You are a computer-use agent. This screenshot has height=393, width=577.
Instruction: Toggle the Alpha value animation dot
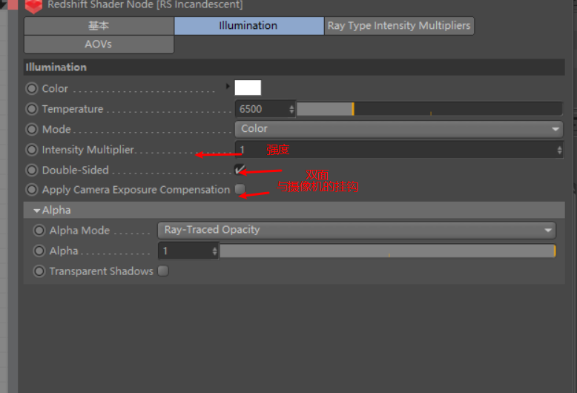click(x=39, y=251)
